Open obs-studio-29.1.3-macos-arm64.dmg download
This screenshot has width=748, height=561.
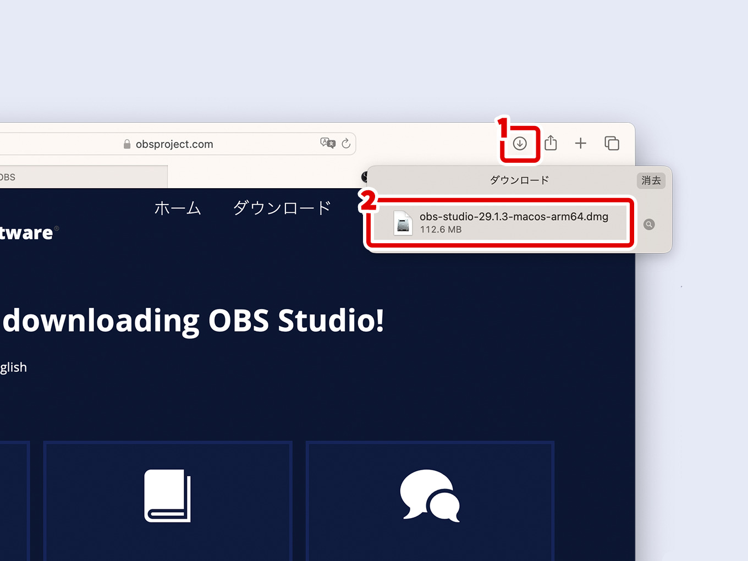point(501,223)
